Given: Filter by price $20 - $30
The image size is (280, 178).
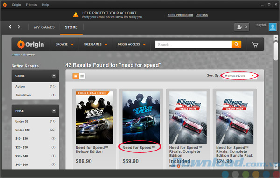Looking at the screenshot, I should pyautogui.click(x=35, y=147).
